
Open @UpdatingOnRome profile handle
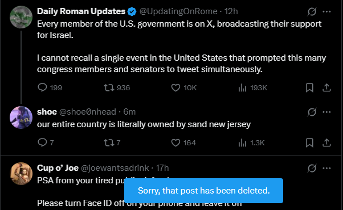click(178, 11)
